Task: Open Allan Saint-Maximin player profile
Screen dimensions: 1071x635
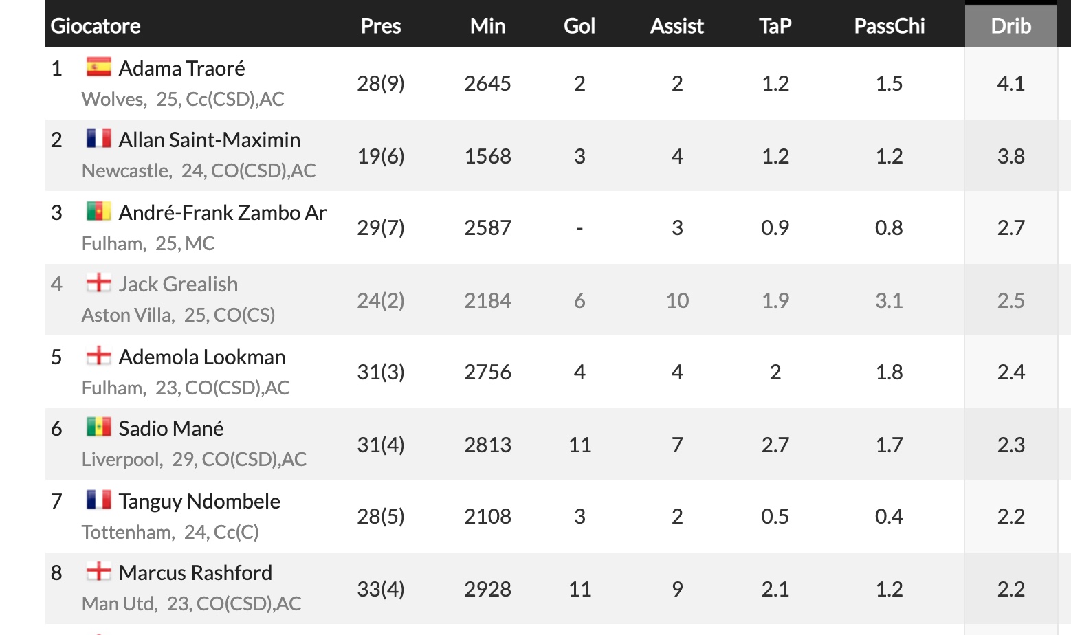Action: tap(209, 140)
